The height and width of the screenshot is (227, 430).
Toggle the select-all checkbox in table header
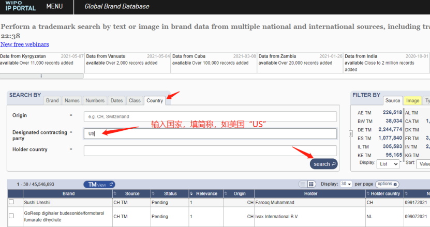(11, 193)
